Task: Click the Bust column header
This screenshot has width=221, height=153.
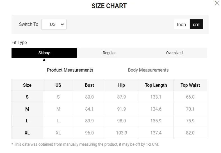Action: tap(89, 85)
